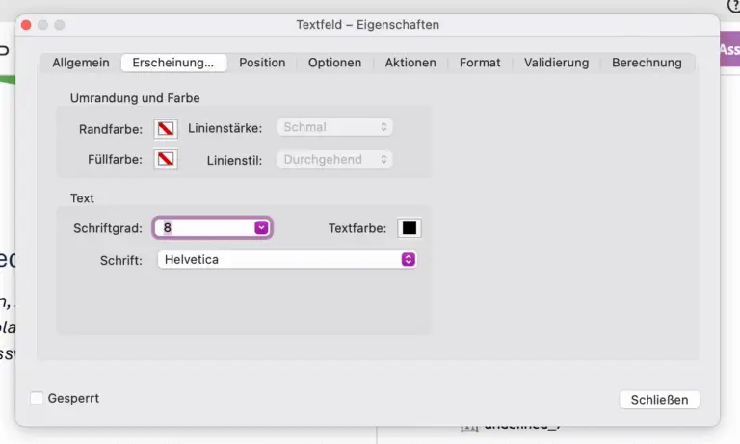Open the Allgemein tab
This screenshot has height=444, width=740.
click(x=81, y=63)
